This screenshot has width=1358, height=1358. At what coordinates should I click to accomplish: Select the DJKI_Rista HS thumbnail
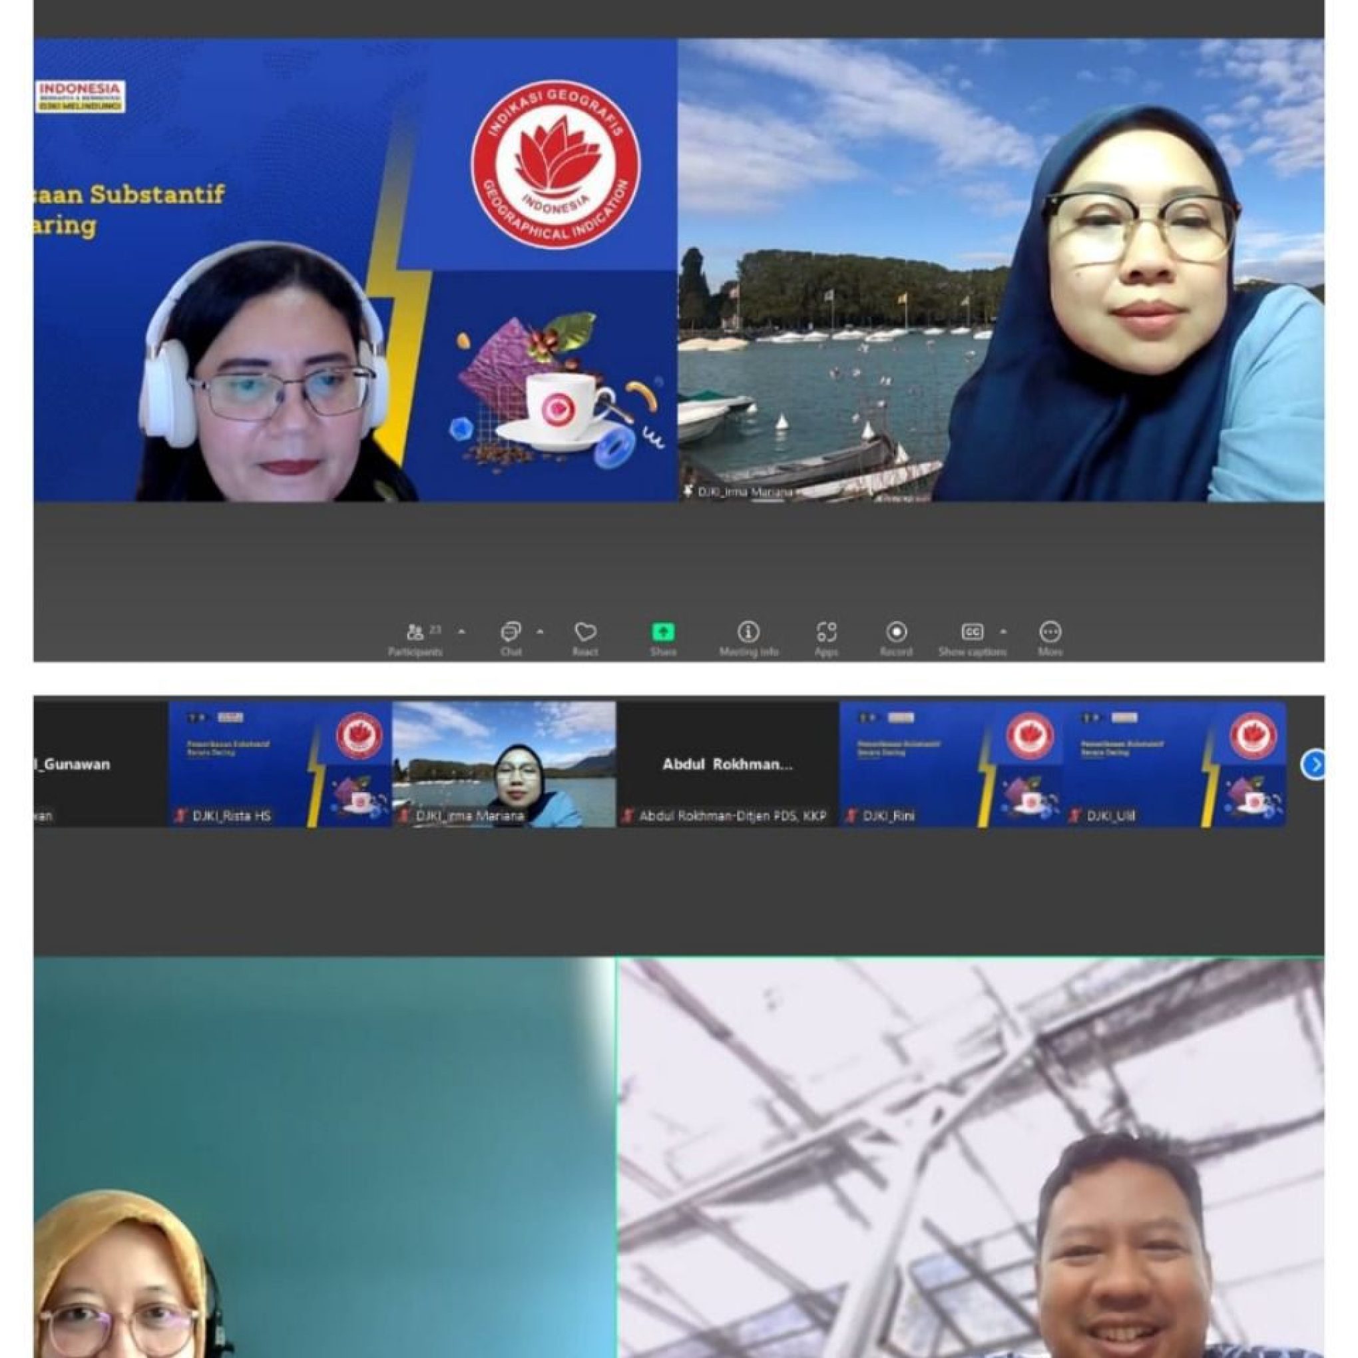280,764
